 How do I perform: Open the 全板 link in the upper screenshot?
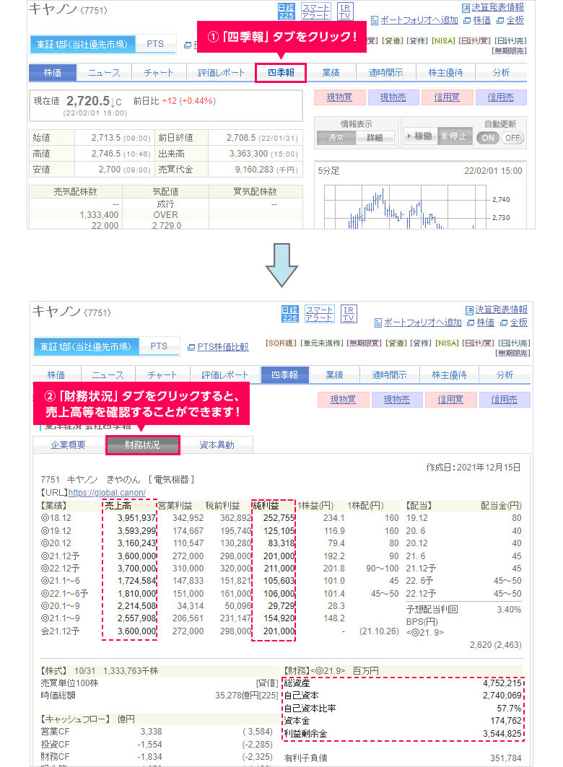pyautogui.click(x=515, y=20)
